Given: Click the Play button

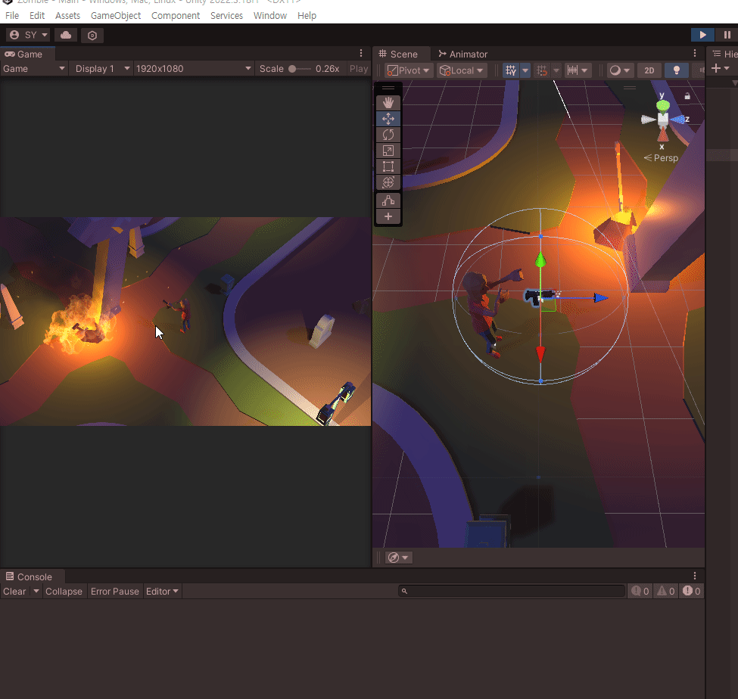Looking at the screenshot, I should pos(702,35).
